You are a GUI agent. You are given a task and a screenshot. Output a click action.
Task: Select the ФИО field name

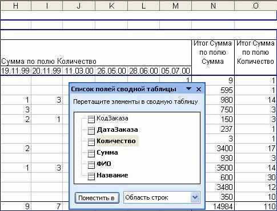point(104,164)
